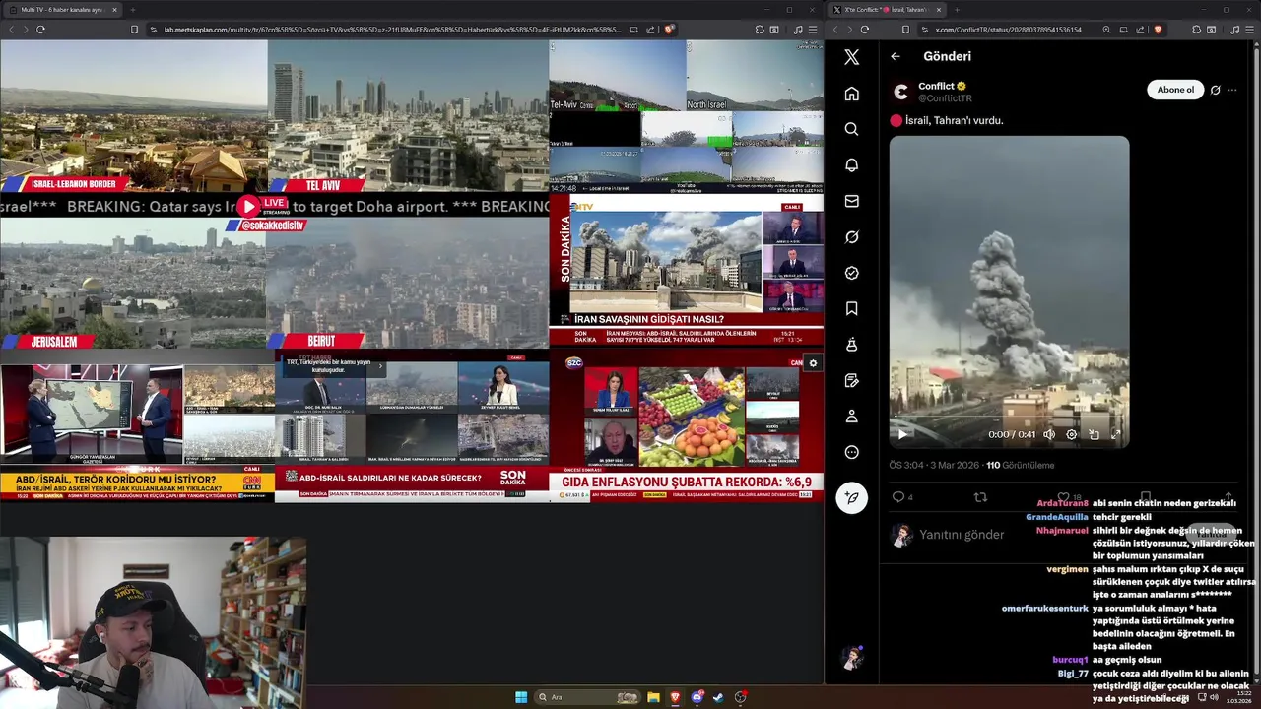Open a new tab in the X window
Viewport: 1261px width, 709px height.
pyautogui.click(x=957, y=10)
